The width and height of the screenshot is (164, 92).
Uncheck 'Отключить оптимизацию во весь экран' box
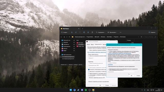[x=89, y=70]
